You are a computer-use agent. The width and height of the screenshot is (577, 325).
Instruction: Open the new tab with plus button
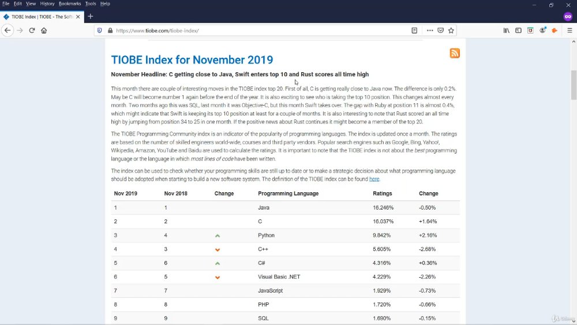click(91, 17)
